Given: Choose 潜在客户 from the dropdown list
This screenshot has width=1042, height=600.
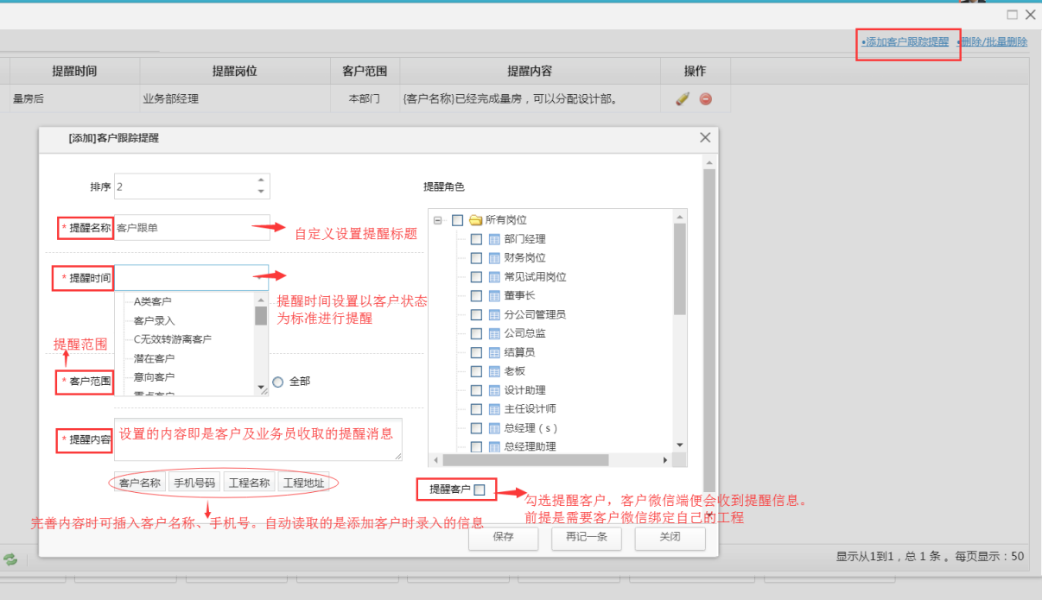Looking at the screenshot, I should [x=155, y=358].
